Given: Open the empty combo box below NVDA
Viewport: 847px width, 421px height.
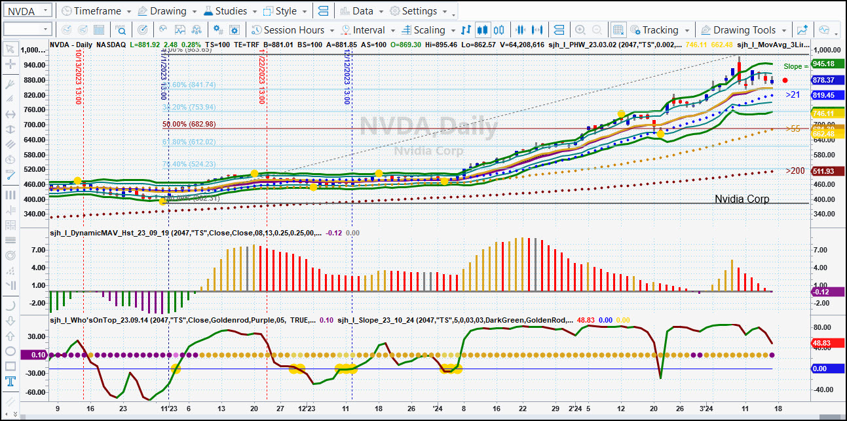Looking at the screenshot, I should pyautogui.click(x=27, y=29).
